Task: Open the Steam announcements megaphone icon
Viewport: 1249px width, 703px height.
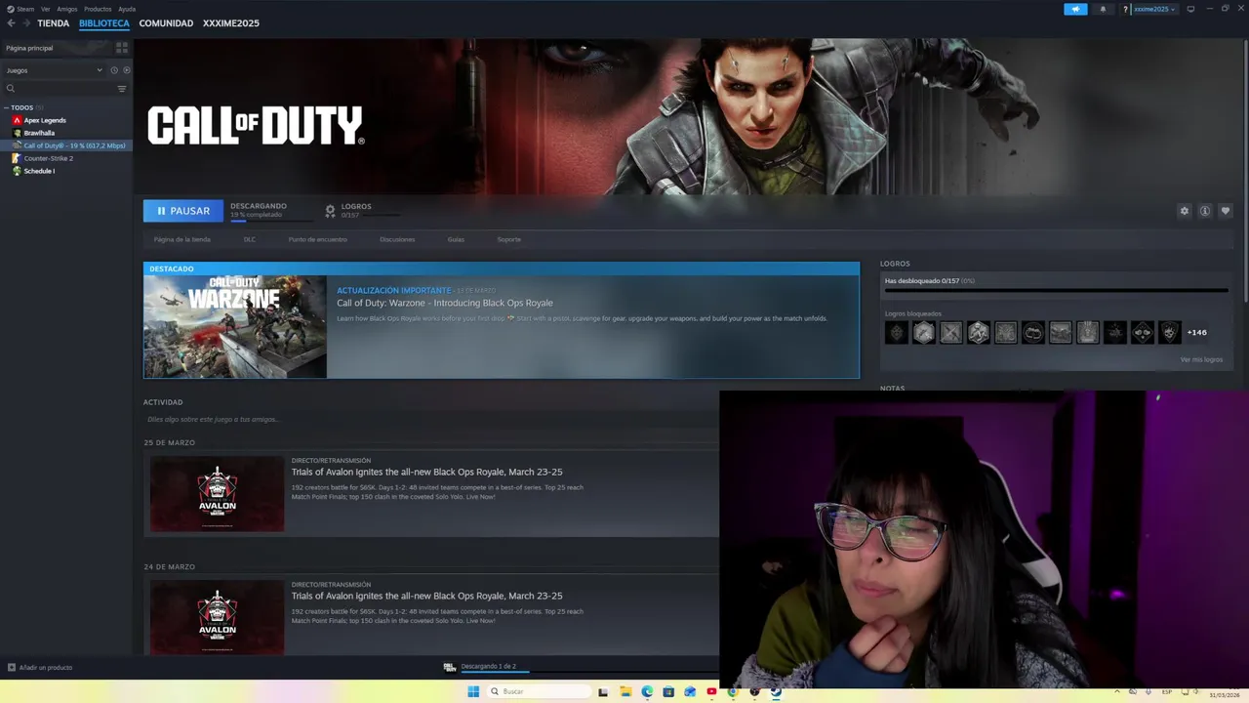Action: click(x=1075, y=9)
